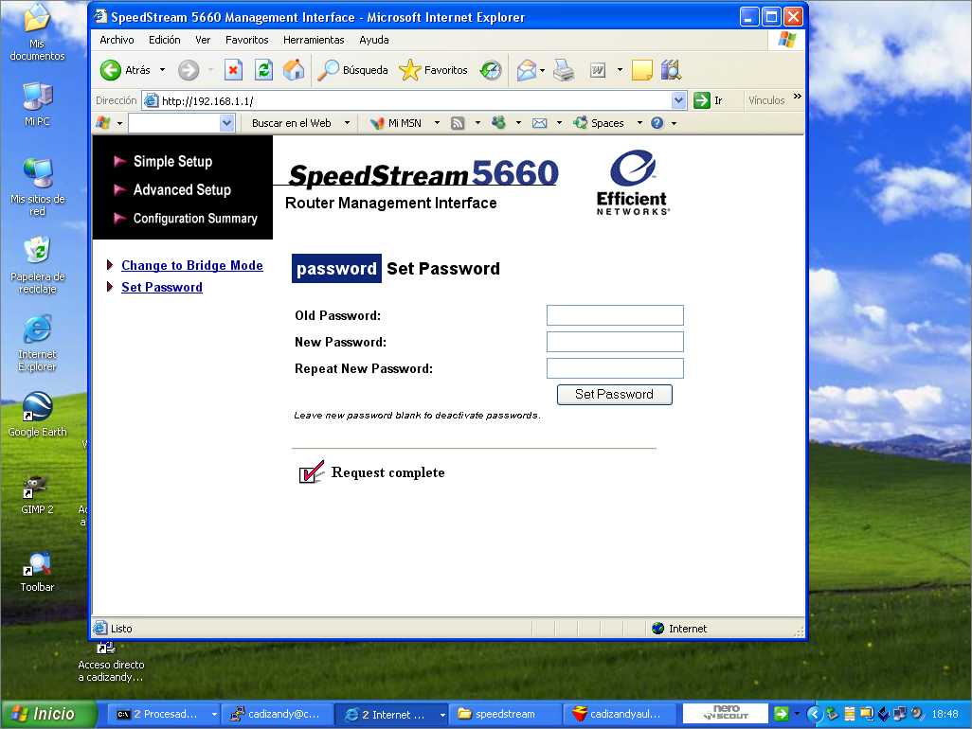This screenshot has width=972, height=729.
Task: Open the Herramientas menu
Action: click(314, 40)
